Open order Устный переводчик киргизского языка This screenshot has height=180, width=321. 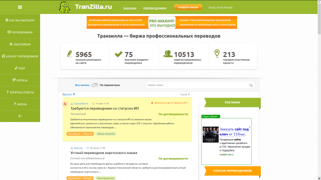point(104,153)
